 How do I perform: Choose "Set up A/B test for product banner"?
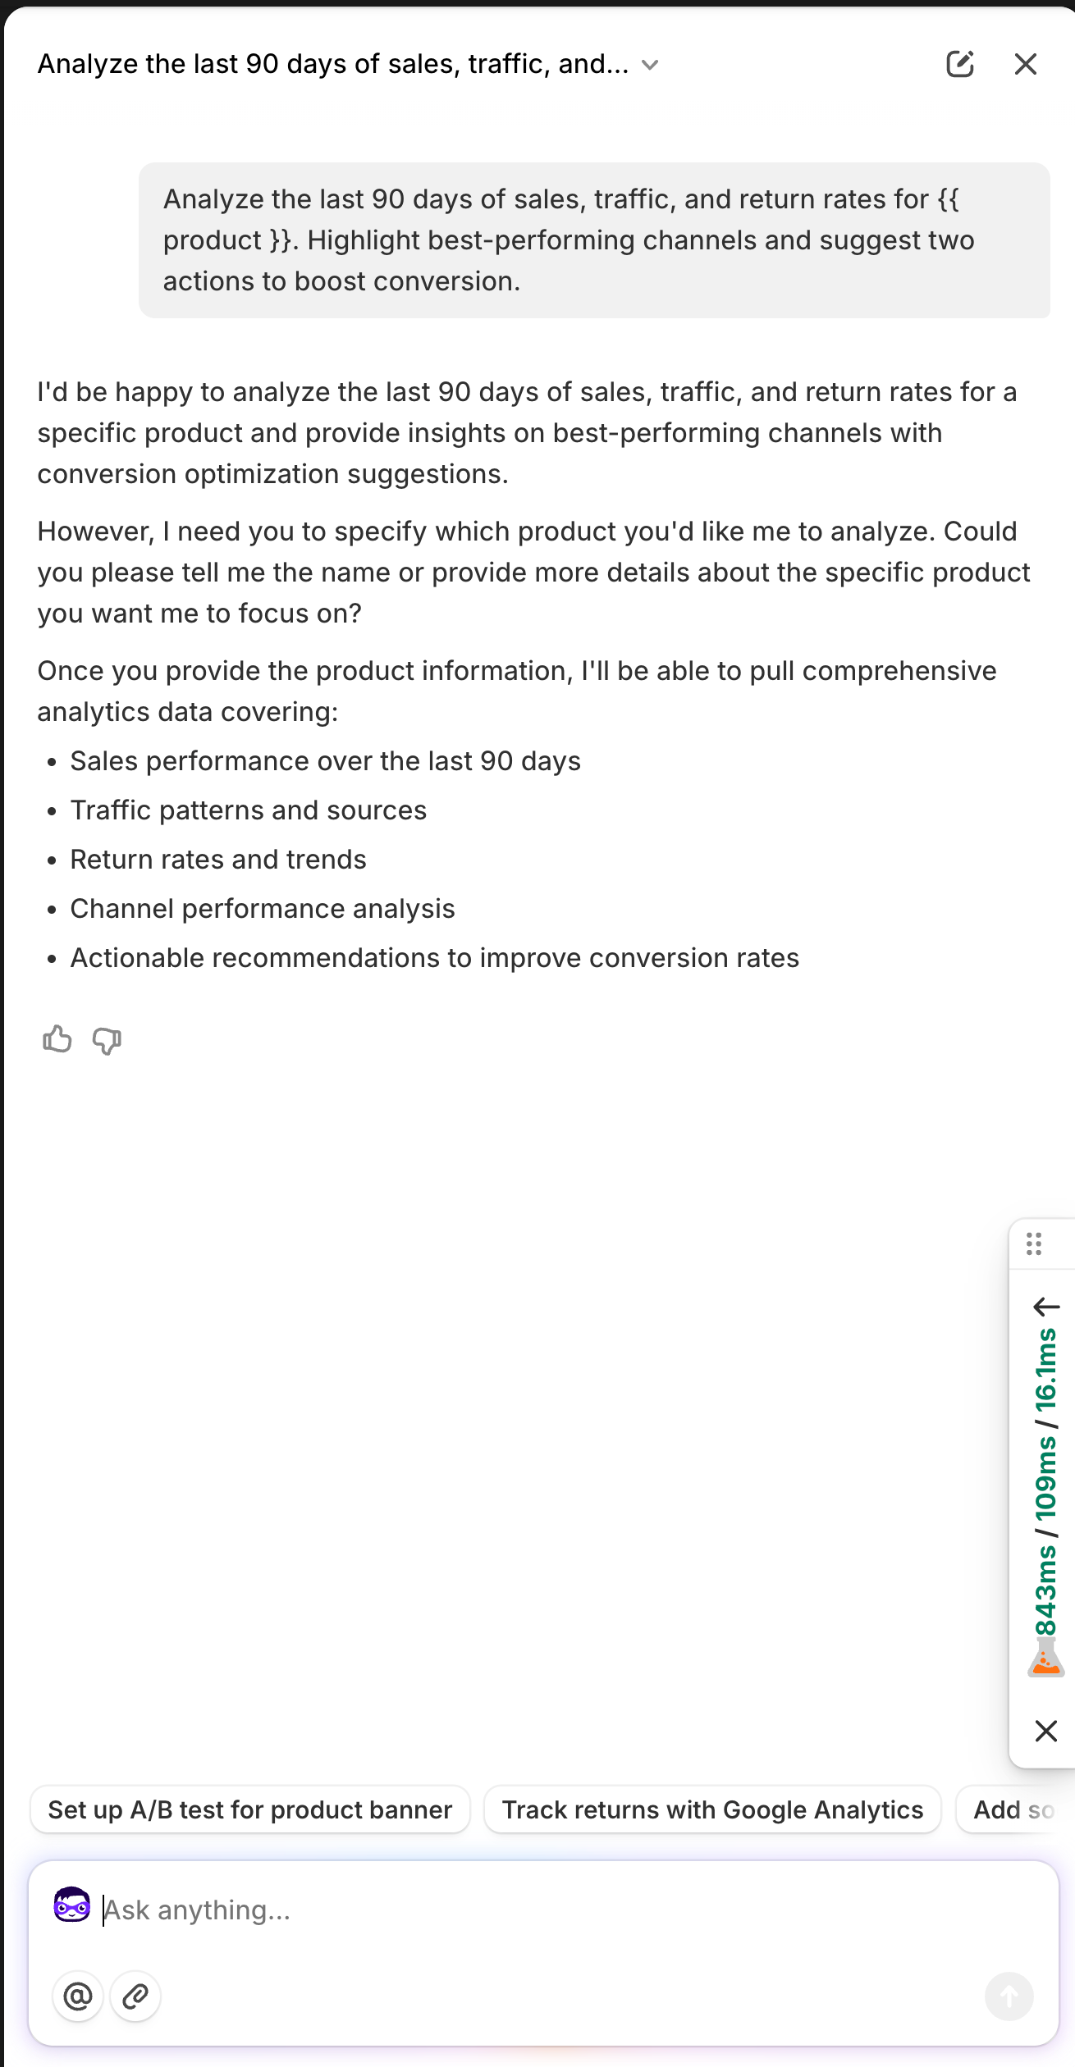tap(250, 1810)
